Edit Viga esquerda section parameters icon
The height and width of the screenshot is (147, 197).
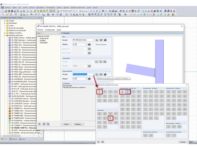click(101, 75)
